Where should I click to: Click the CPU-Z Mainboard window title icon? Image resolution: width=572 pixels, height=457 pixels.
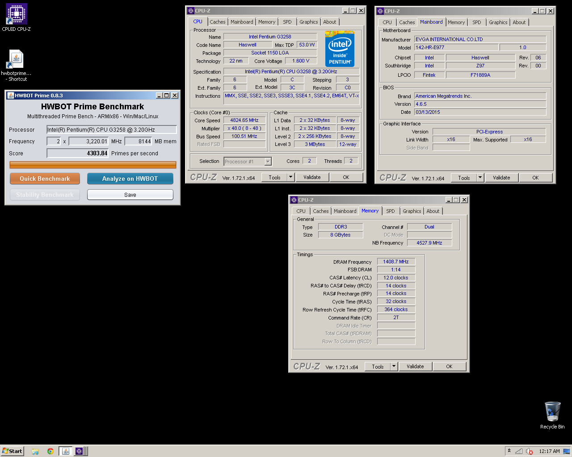click(380, 11)
